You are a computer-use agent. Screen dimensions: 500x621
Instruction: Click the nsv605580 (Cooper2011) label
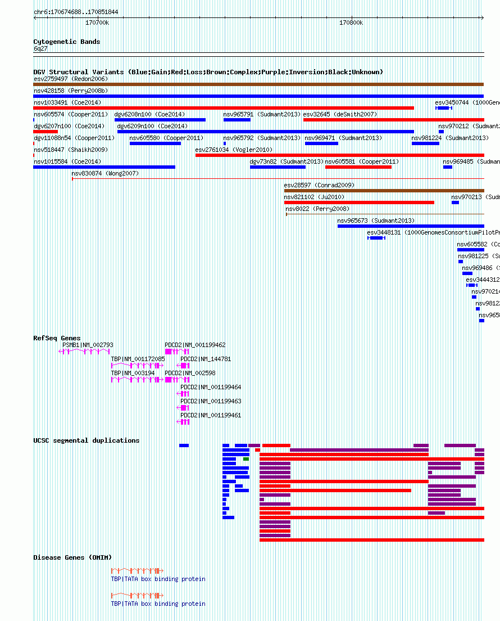tap(166, 138)
